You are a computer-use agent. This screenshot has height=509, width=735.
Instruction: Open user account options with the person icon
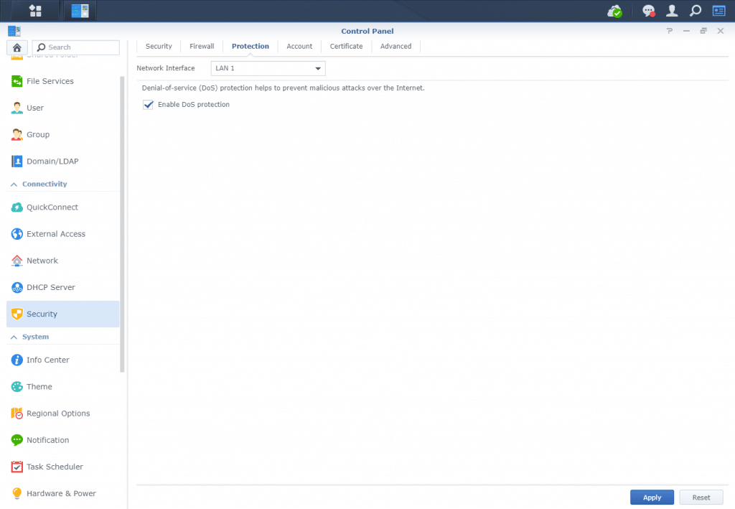[x=671, y=11]
